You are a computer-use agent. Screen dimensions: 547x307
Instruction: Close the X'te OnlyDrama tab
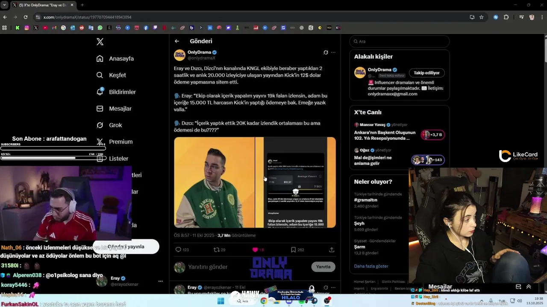point(72,5)
